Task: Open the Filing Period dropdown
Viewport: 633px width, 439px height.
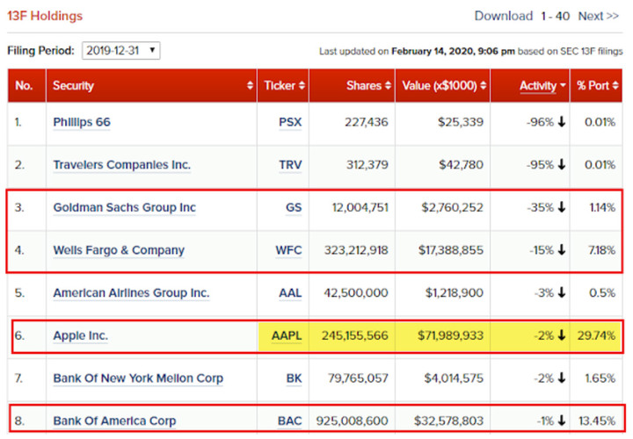Action: pos(121,51)
